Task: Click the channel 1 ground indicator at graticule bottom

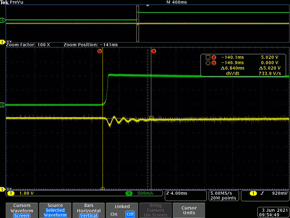Action: pyautogui.click(x=3, y=189)
